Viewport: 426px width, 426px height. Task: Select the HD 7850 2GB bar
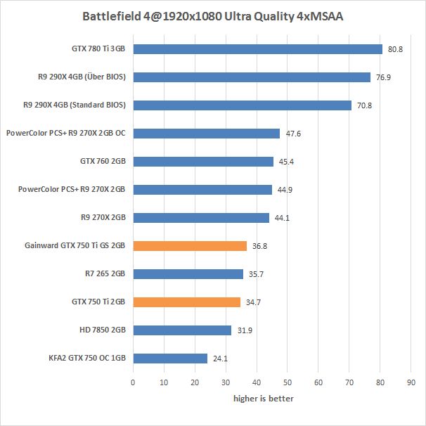[x=181, y=330]
